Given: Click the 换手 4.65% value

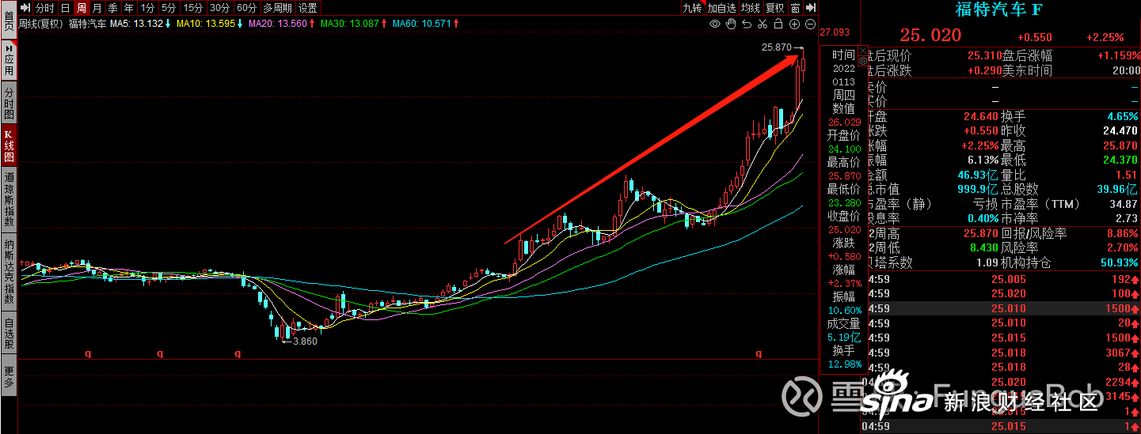Looking at the screenshot, I should (x=1123, y=116).
